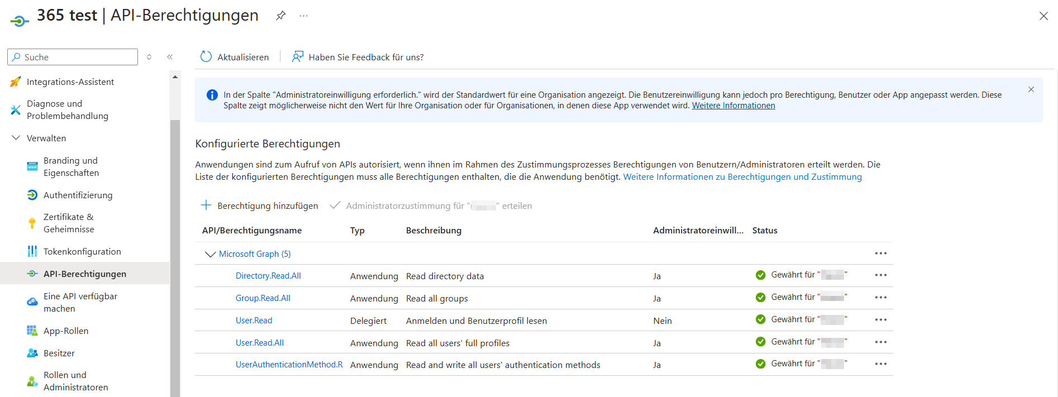Screen dimensions: 1058x397
Task: Collapse the Verwalten section
Action: [16, 138]
